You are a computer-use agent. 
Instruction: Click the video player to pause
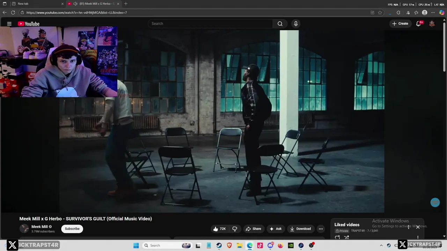222,121
